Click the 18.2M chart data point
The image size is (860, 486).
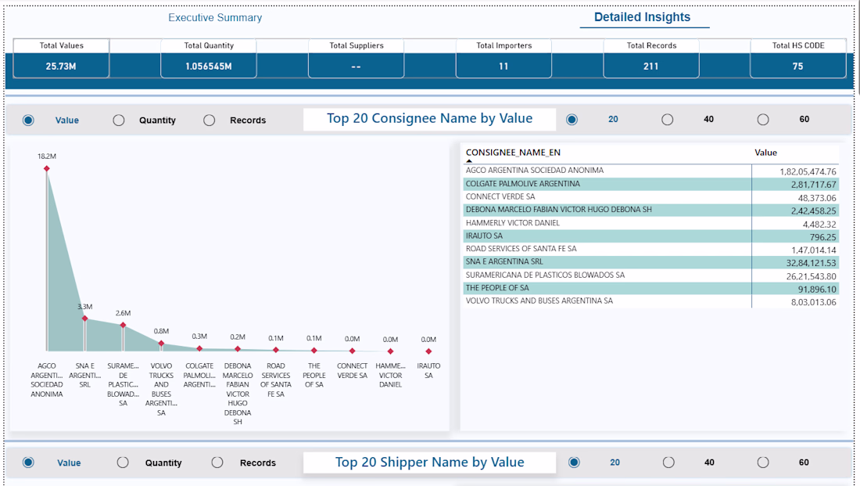(x=47, y=168)
